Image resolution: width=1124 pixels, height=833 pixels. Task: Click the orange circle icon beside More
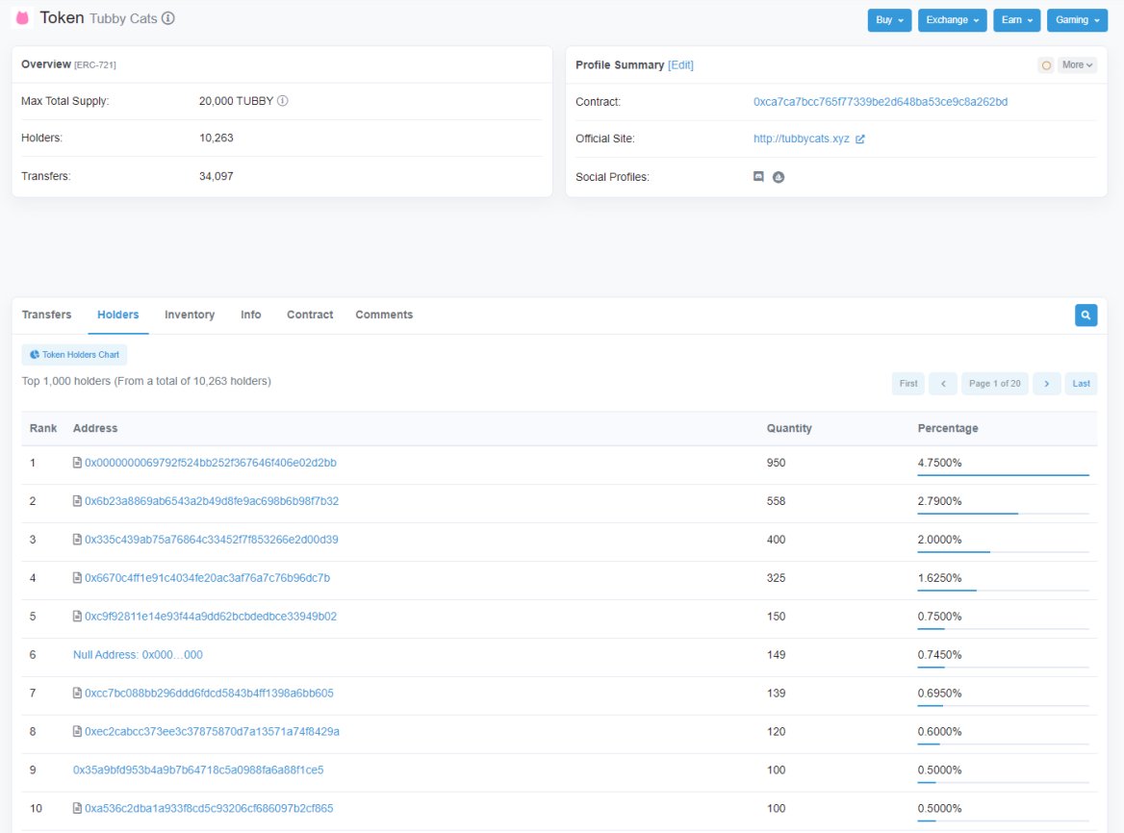pos(1047,65)
